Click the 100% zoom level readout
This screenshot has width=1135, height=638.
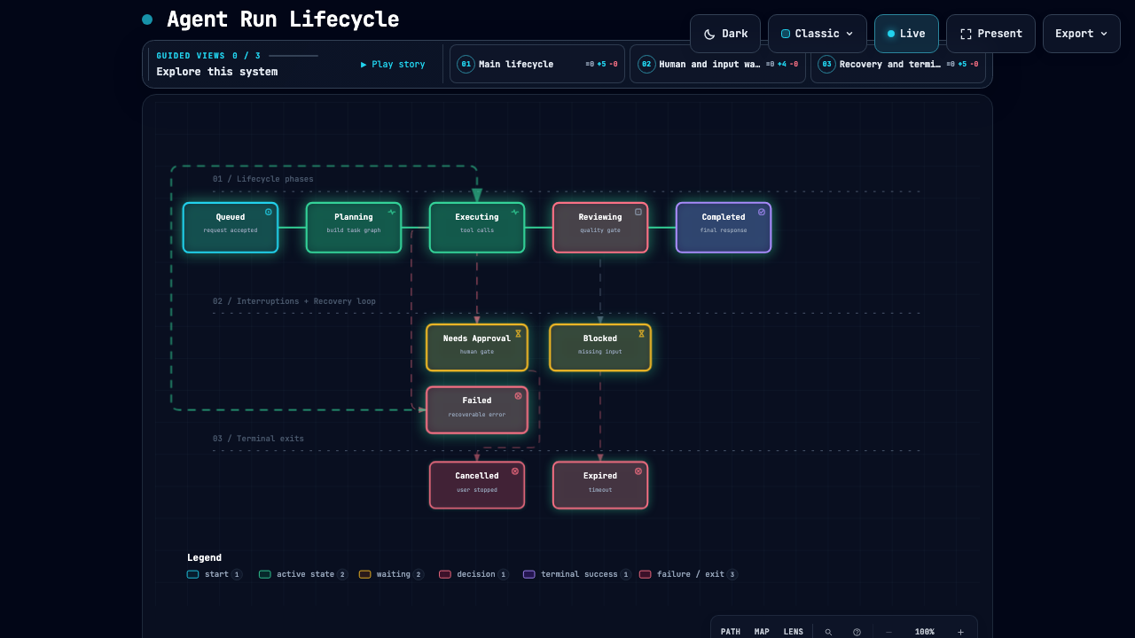(925, 632)
